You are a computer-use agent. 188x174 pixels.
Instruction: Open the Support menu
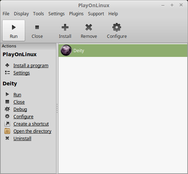pyautogui.click(x=96, y=14)
